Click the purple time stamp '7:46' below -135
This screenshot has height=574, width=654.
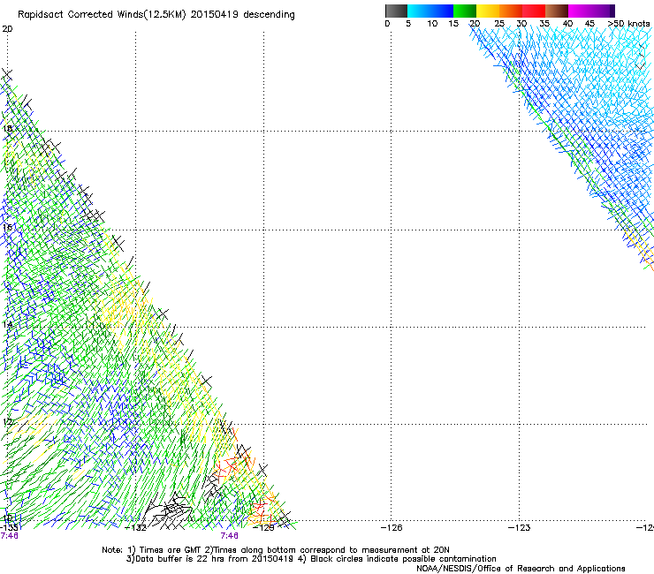coord(9,536)
